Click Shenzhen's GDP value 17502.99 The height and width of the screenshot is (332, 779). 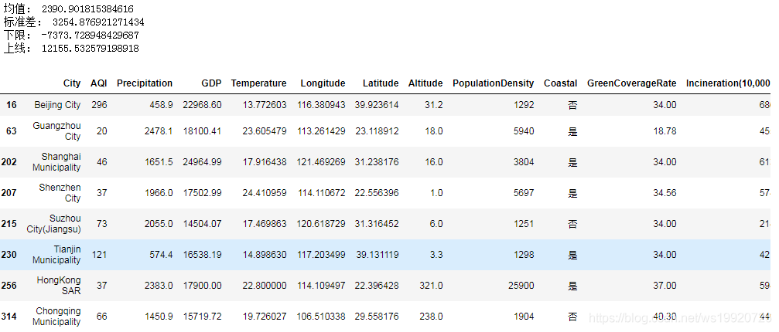202,193
